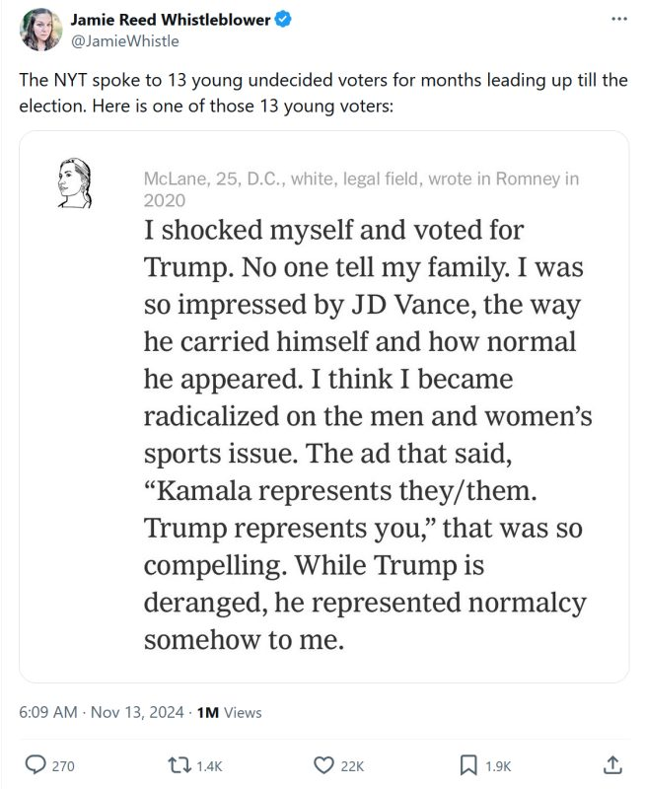
Task: Visit the Jamie Reed Whistleblower display name
Action: click(x=169, y=21)
